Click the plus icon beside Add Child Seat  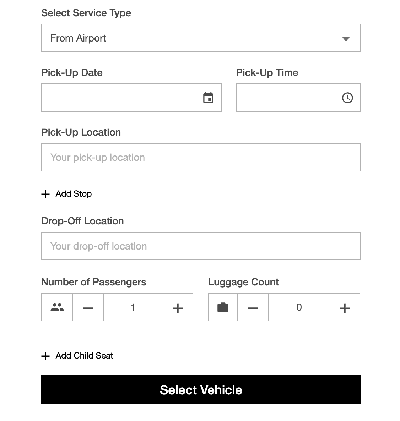point(45,356)
